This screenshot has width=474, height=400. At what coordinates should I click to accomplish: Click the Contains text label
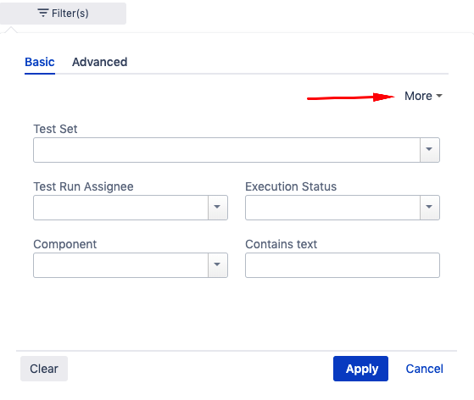[x=282, y=244]
